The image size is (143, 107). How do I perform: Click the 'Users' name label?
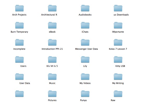(x=23, y=66)
